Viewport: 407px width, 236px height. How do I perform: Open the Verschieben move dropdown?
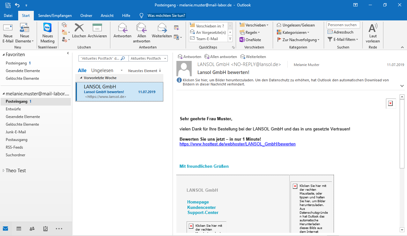tap(254, 25)
